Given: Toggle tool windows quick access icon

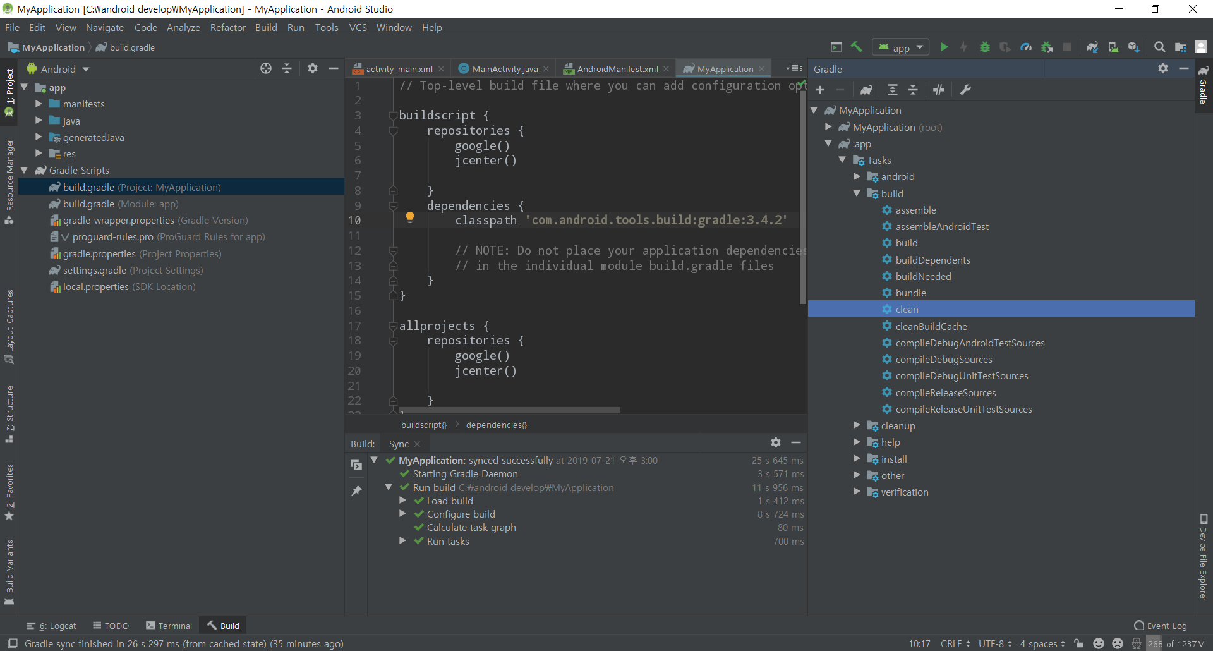Looking at the screenshot, I should click(12, 643).
